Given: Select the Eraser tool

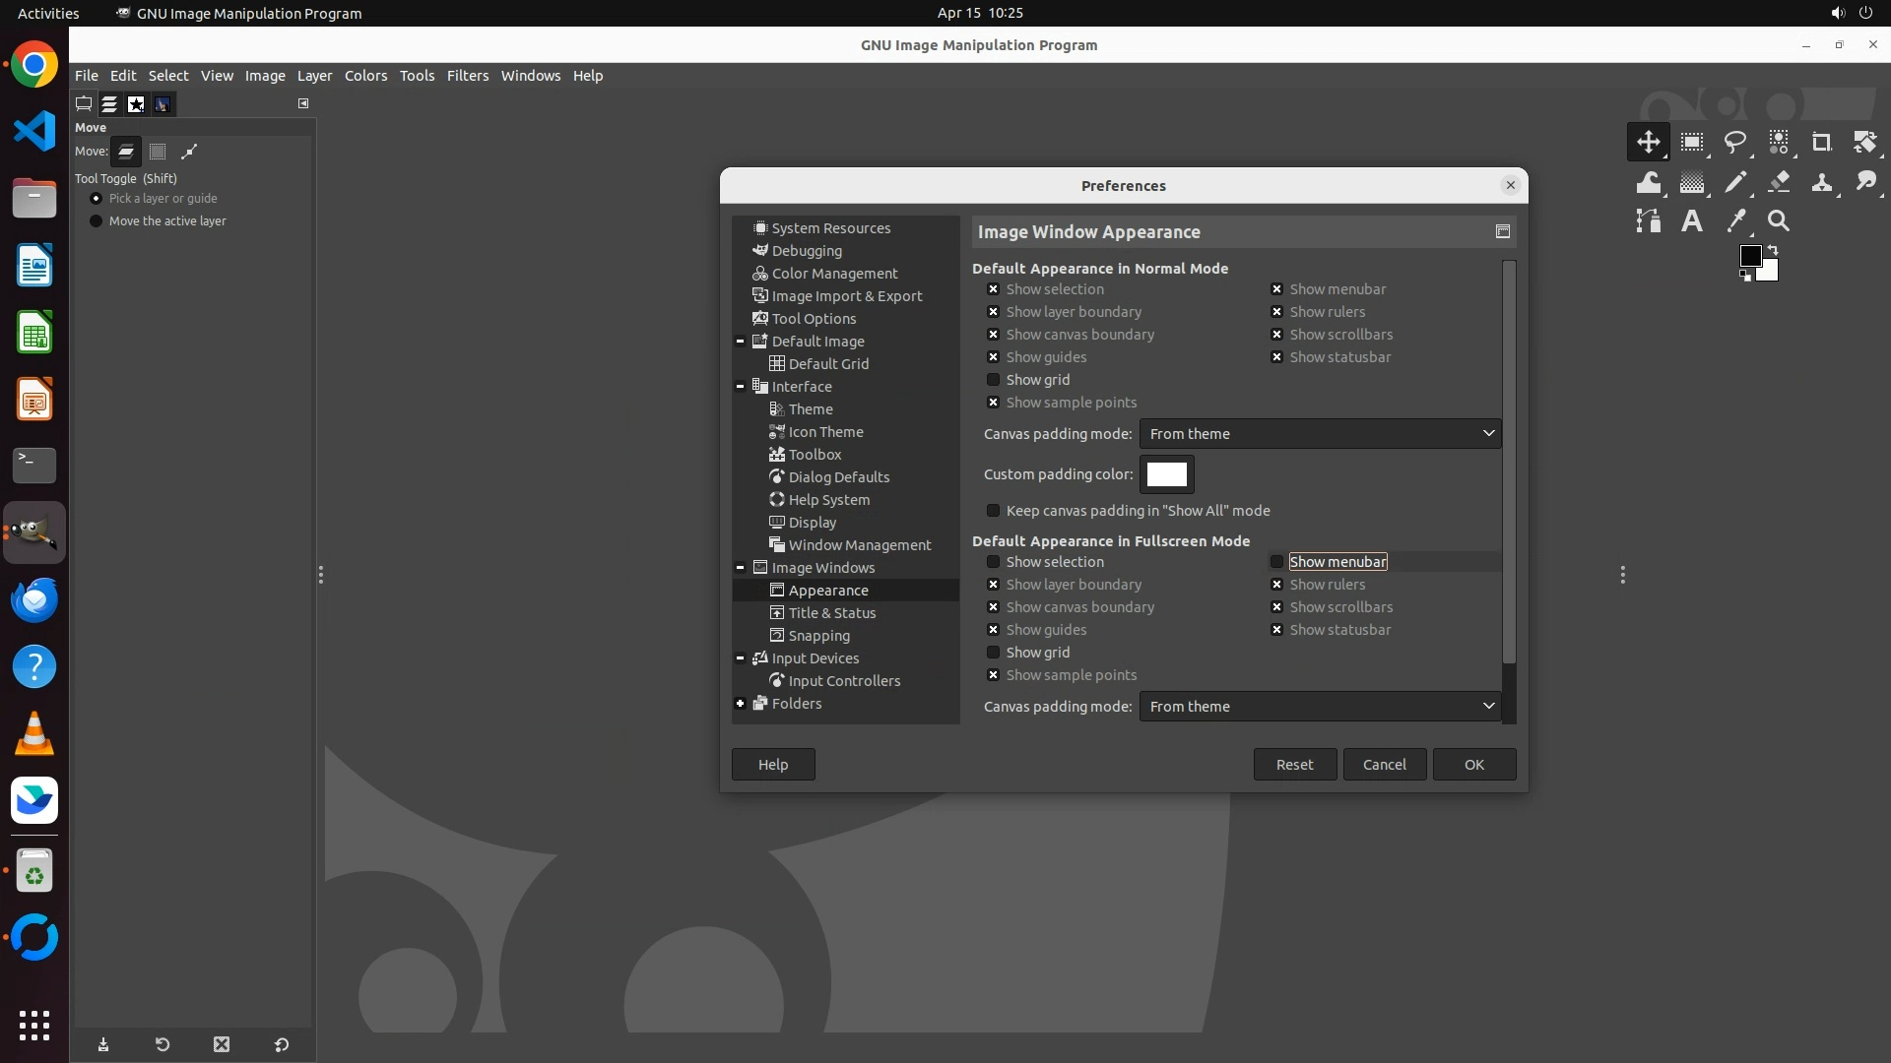Looking at the screenshot, I should point(1779,182).
